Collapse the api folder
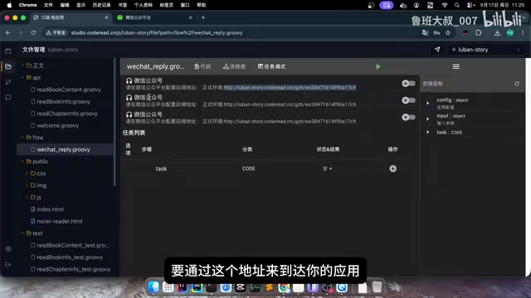This screenshot has width=531, height=298. (22, 77)
